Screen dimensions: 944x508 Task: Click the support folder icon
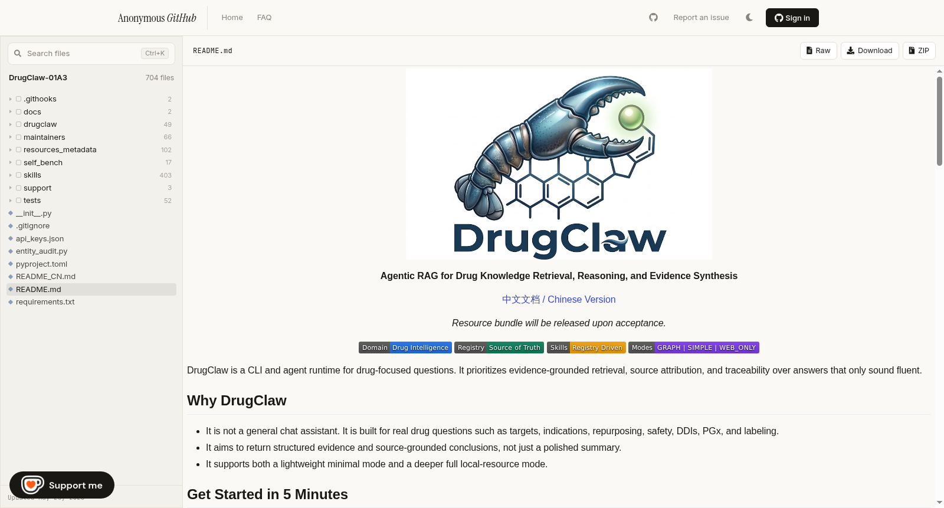point(19,188)
